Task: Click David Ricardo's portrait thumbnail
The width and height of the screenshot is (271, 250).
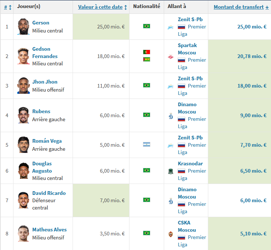Action: coord(23,200)
